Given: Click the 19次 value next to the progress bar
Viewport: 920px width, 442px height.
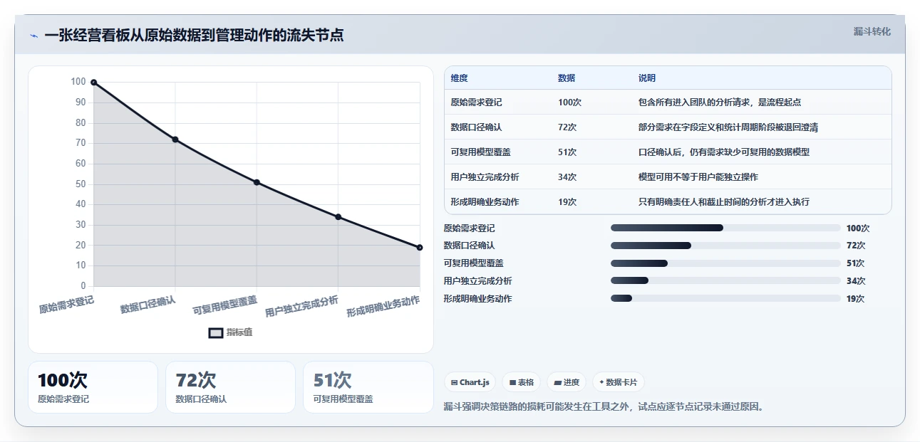Looking at the screenshot, I should (855, 299).
